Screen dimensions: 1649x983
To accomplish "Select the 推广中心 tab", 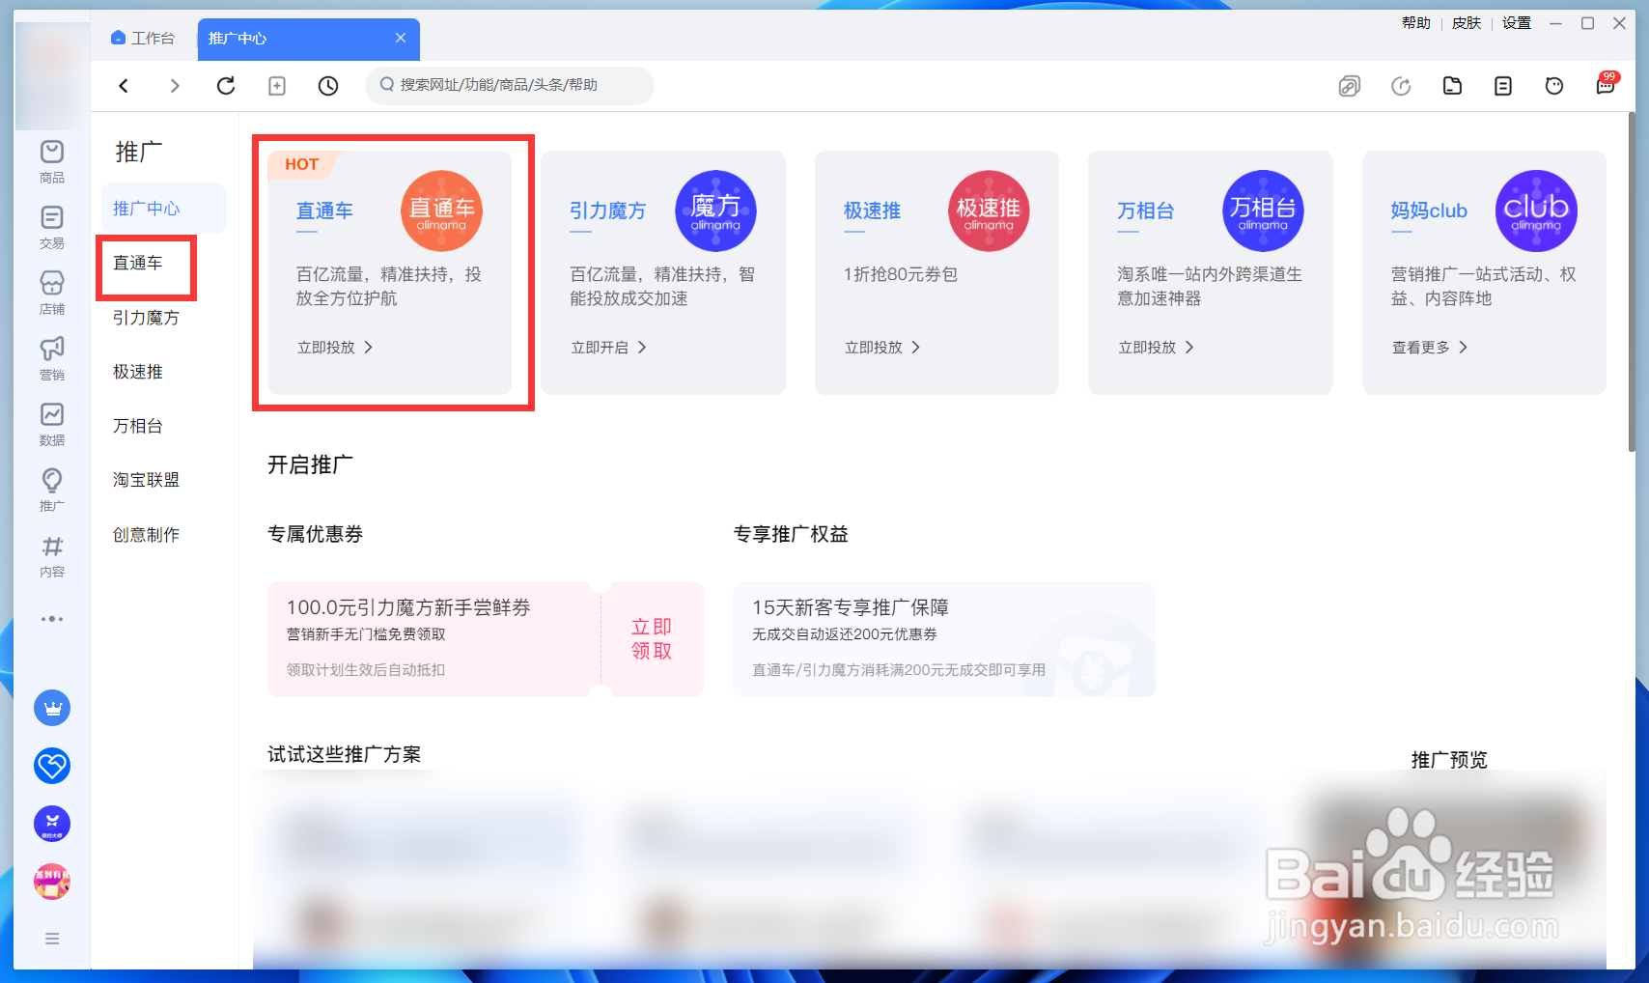I will [x=309, y=39].
